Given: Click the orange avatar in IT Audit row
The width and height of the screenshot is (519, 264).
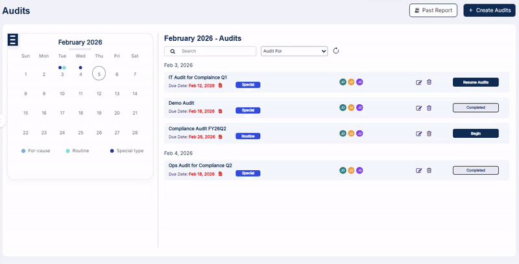Looking at the screenshot, I should point(351,82).
